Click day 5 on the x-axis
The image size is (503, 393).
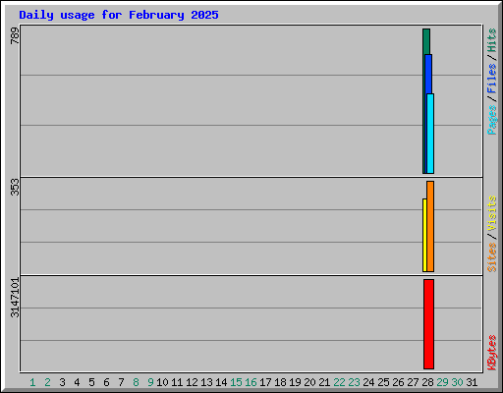[91, 382]
